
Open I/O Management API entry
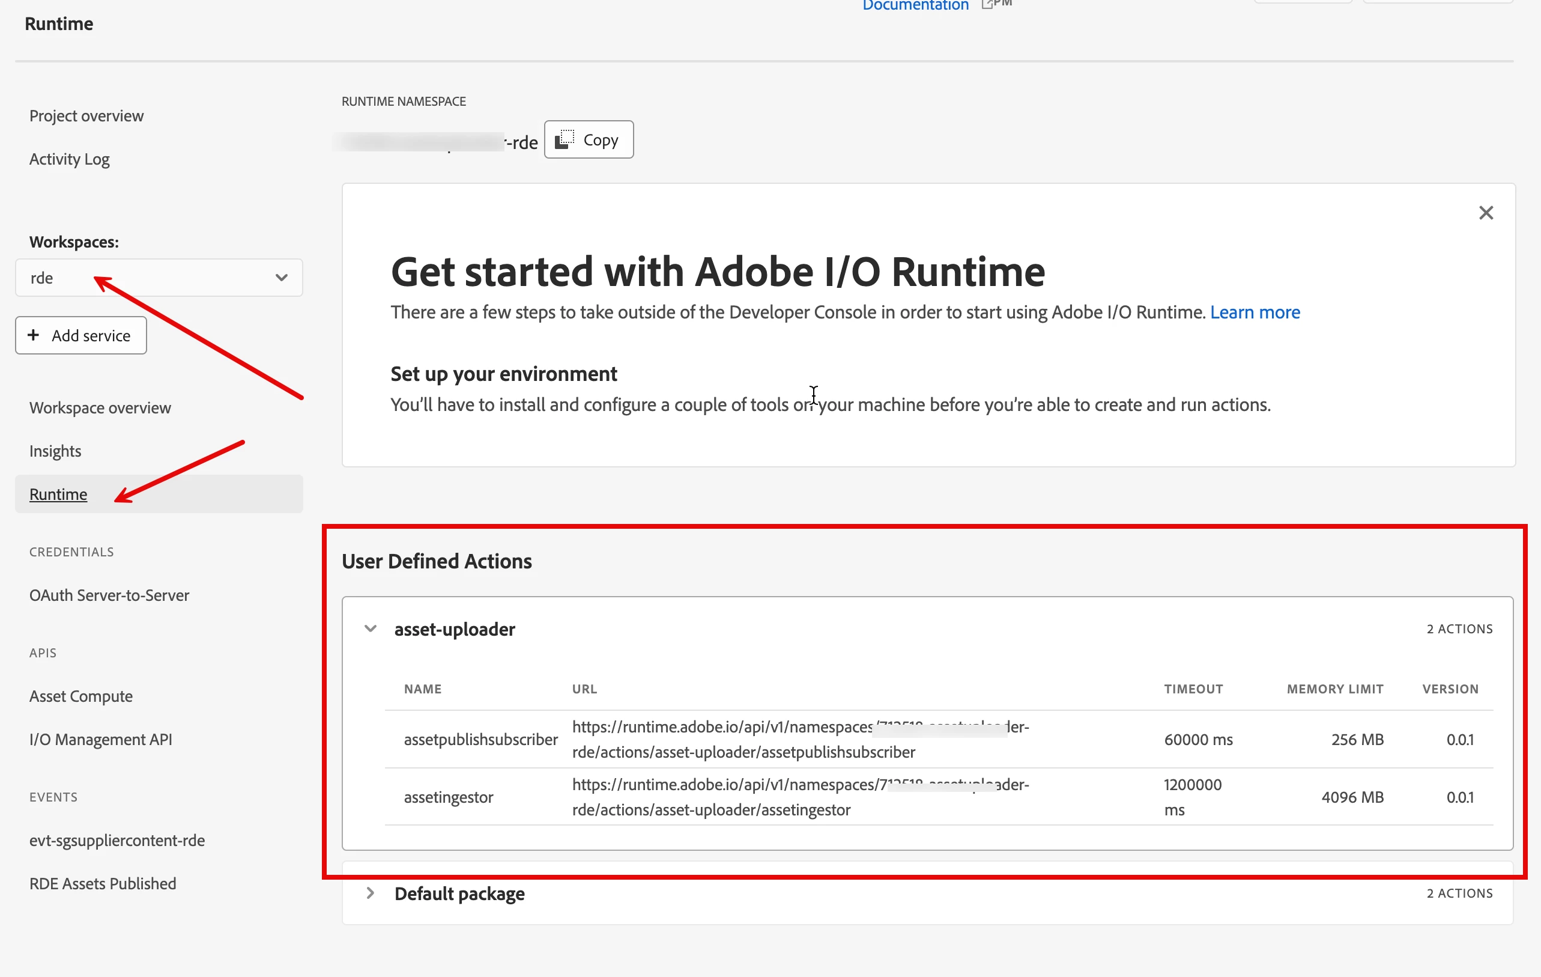pyautogui.click(x=100, y=739)
